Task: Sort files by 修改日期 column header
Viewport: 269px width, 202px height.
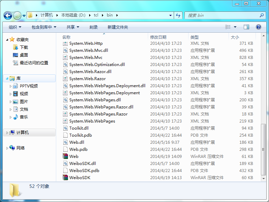Action: (158, 37)
